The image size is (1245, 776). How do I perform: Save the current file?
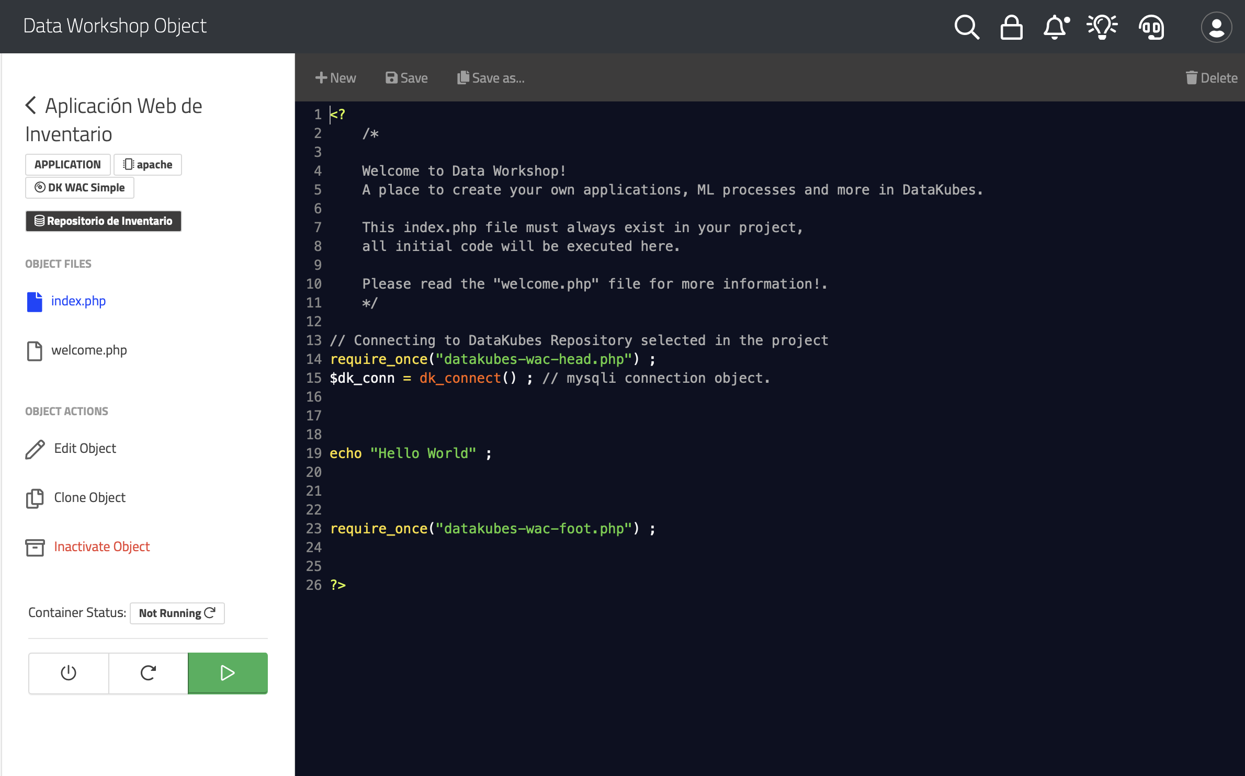coord(406,78)
